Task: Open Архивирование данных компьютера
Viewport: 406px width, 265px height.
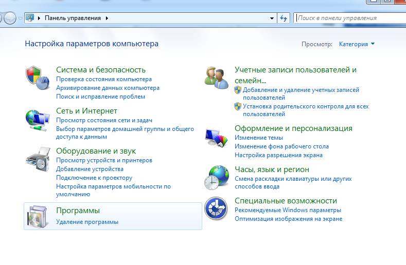Action: 108,88
